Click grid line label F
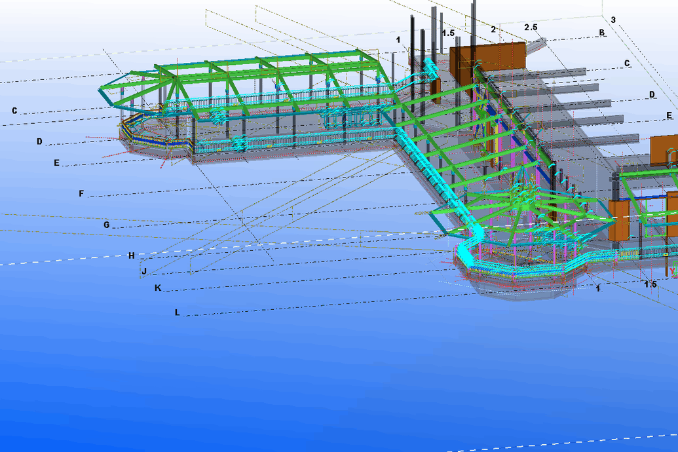This screenshot has height=452, width=678. (81, 194)
